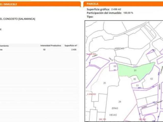Click EL CONGOSTO [SALAMANCA] text
Image resolution: width=163 pixels, height=122 pixels.
17,19
